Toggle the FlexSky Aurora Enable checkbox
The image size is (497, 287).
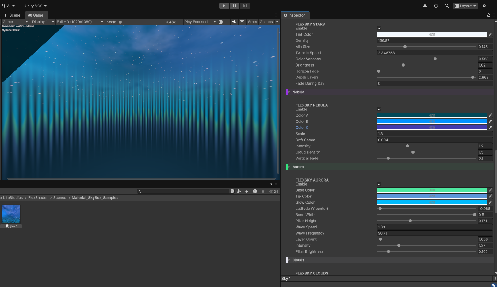[x=379, y=184]
